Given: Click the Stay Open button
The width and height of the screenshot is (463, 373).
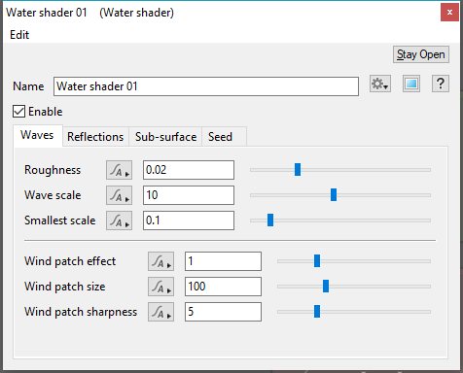Looking at the screenshot, I should 421,54.
